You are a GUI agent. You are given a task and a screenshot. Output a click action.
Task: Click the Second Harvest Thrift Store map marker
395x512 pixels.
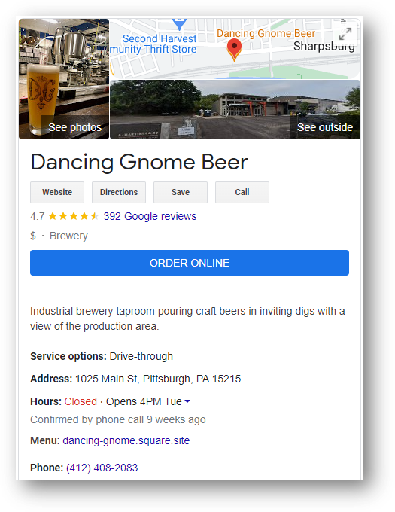tap(179, 23)
